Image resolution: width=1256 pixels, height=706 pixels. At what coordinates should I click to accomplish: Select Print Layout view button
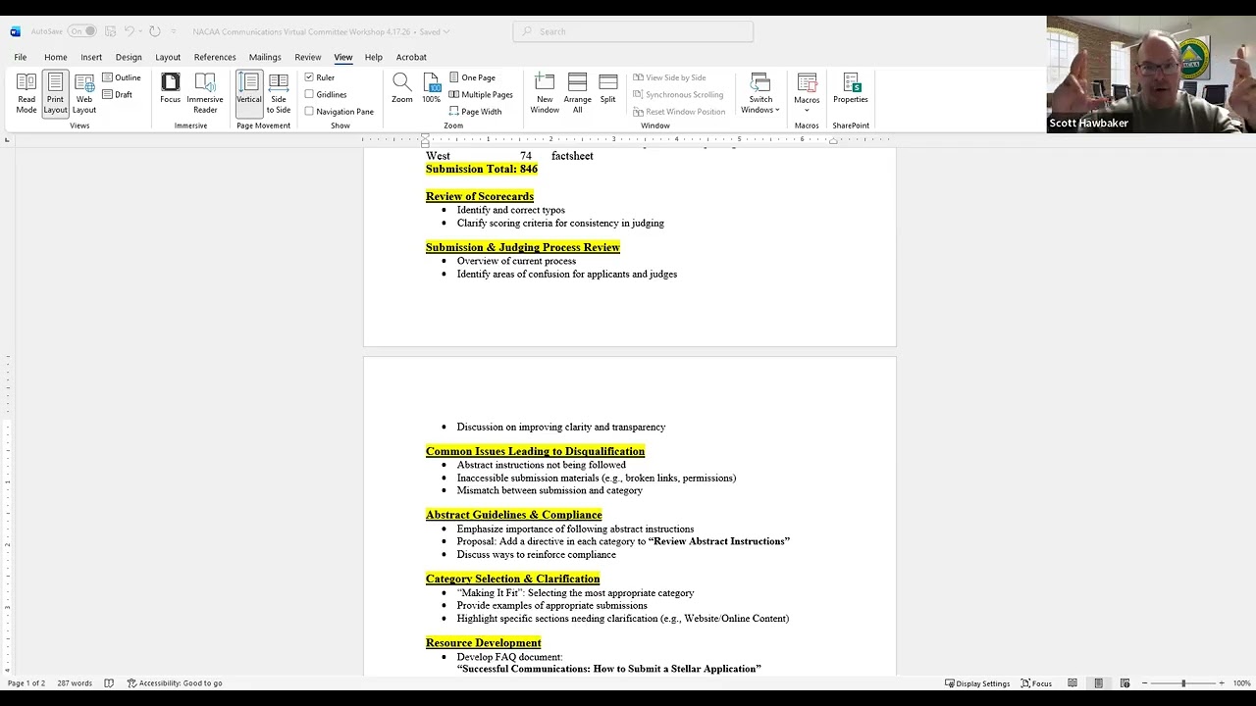pyautogui.click(x=55, y=94)
